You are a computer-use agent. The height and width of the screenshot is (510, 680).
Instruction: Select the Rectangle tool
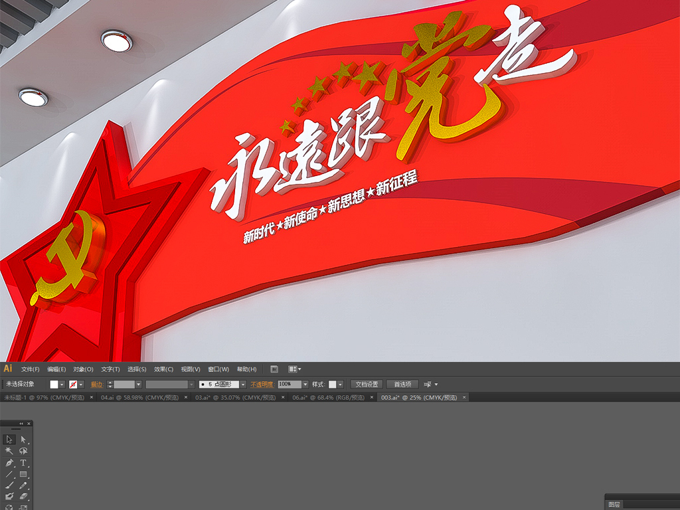click(x=23, y=474)
